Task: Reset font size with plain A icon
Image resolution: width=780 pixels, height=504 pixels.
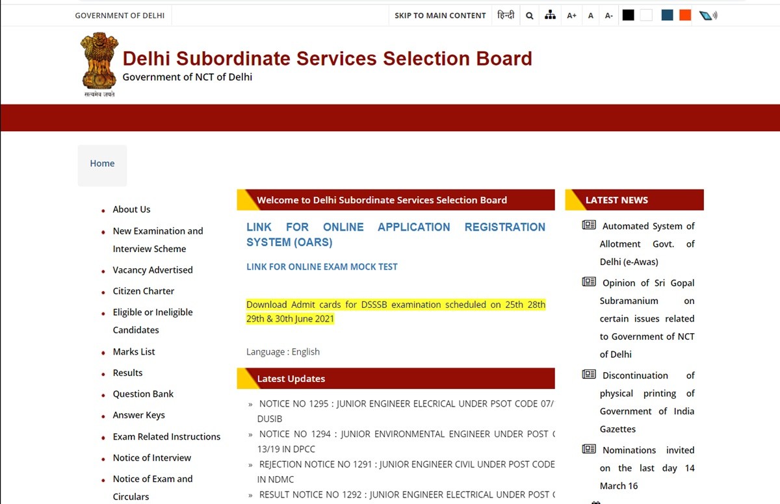Action: pos(590,16)
